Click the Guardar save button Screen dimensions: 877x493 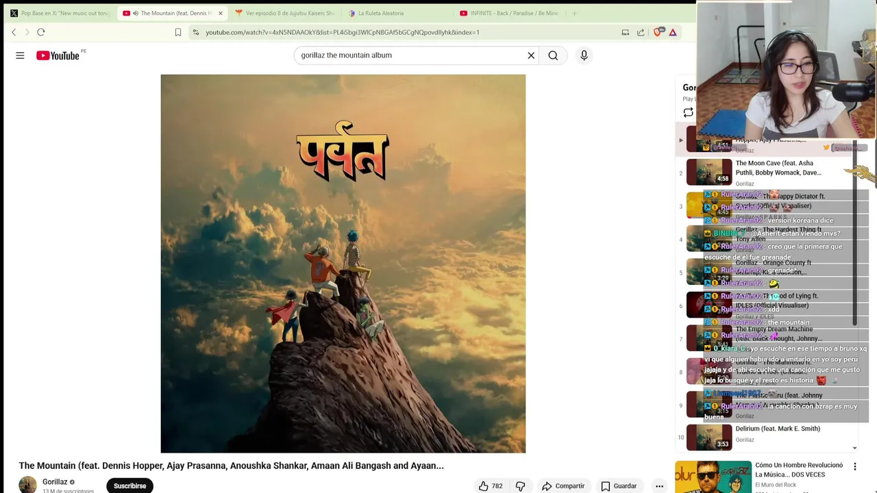click(x=619, y=486)
